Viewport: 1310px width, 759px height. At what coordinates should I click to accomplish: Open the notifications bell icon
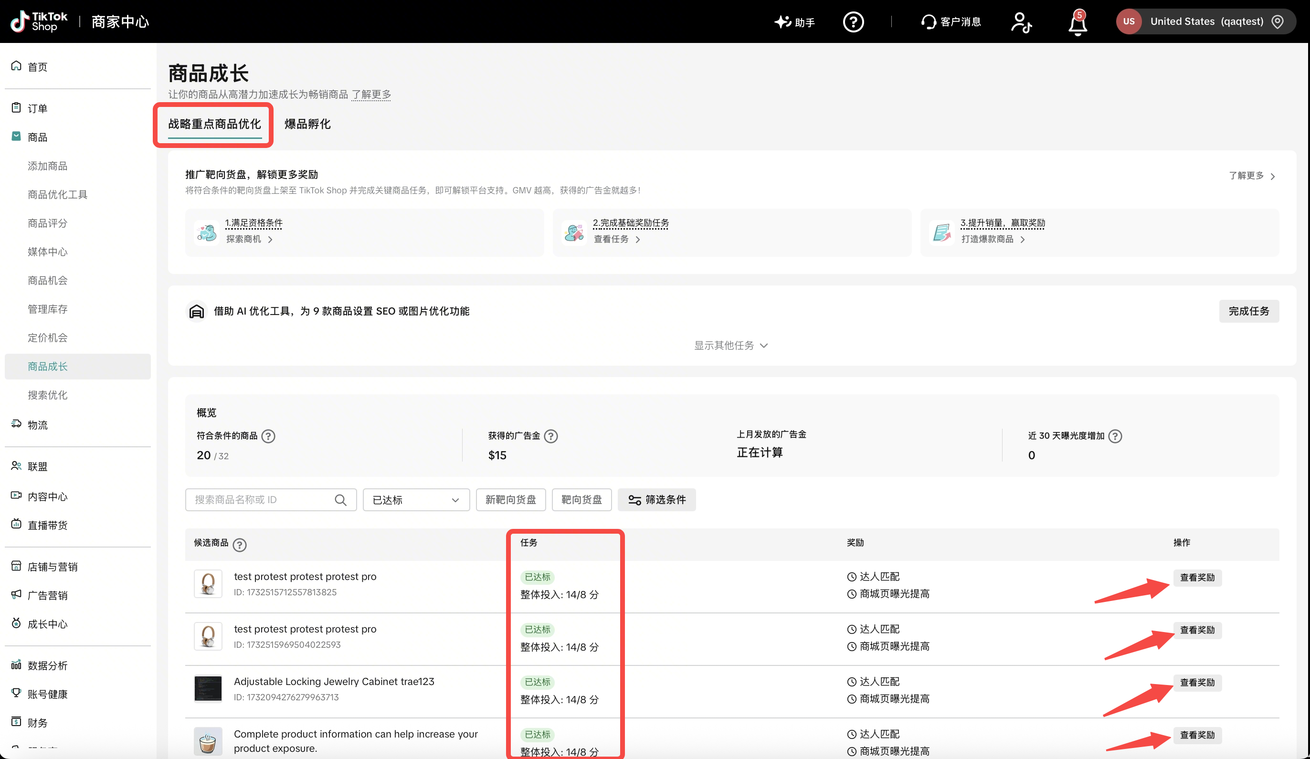1078,23
